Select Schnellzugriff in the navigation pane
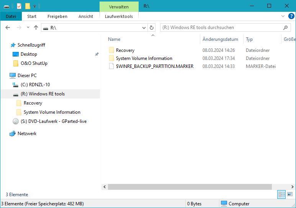Screen dimensions: 296x208 click(31, 45)
